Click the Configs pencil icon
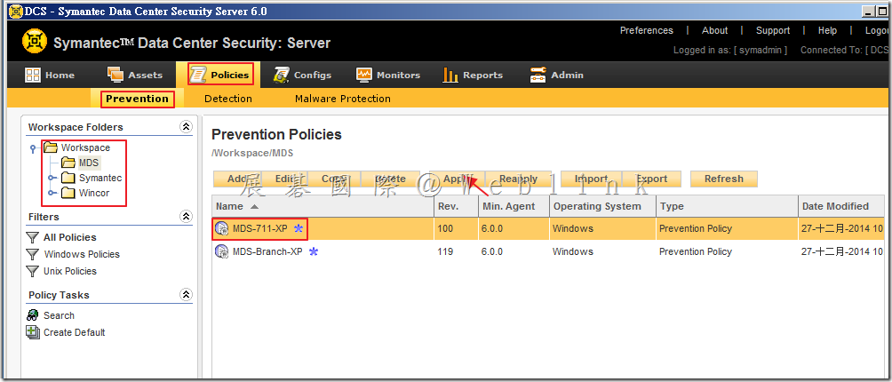892x382 pixels. (281, 75)
